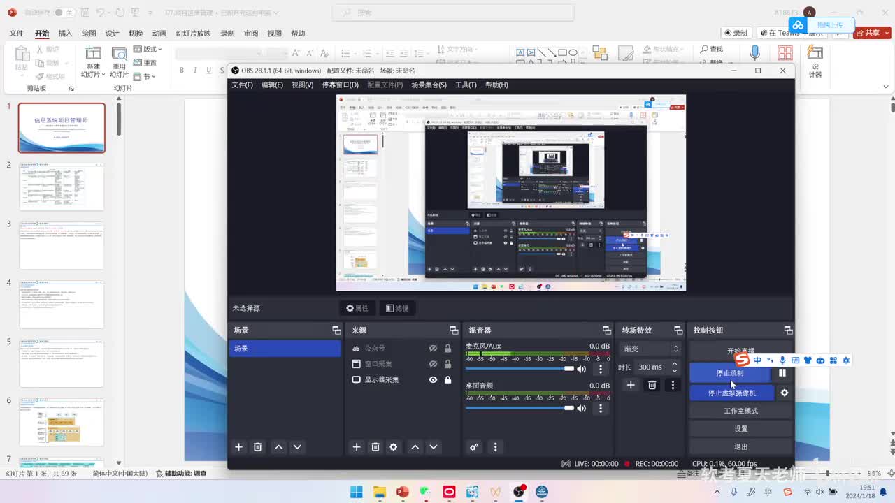Click the 停止录制 button

[x=730, y=373]
